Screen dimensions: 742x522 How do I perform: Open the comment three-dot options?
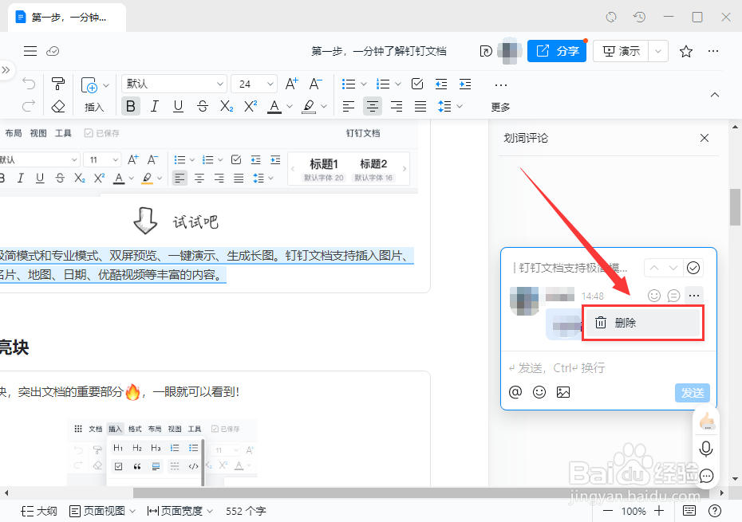click(x=694, y=296)
